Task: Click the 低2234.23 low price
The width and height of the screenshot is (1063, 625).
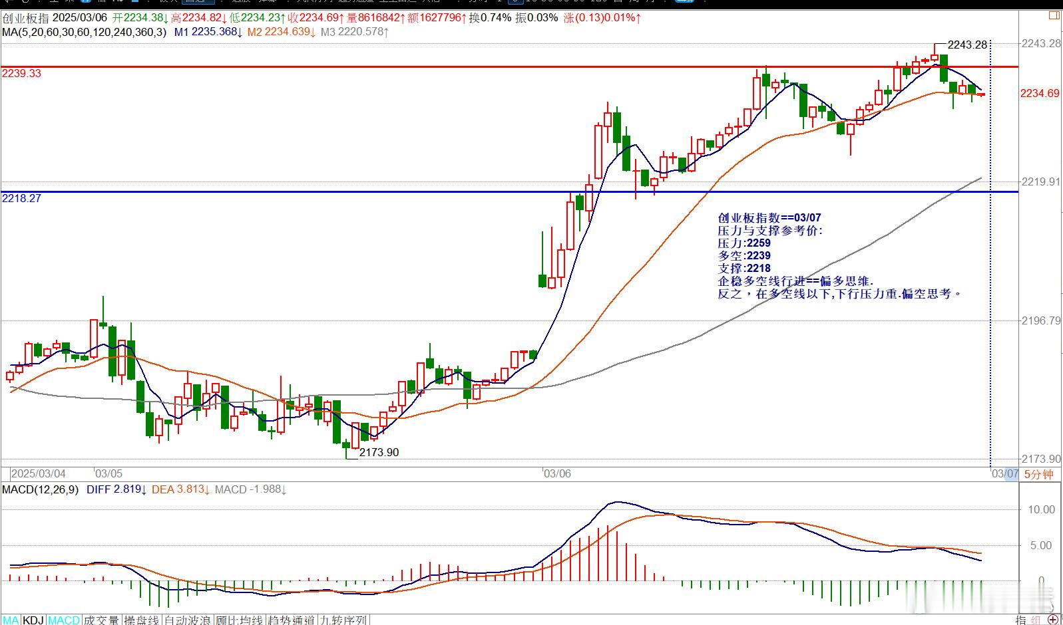Action: point(259,18)
